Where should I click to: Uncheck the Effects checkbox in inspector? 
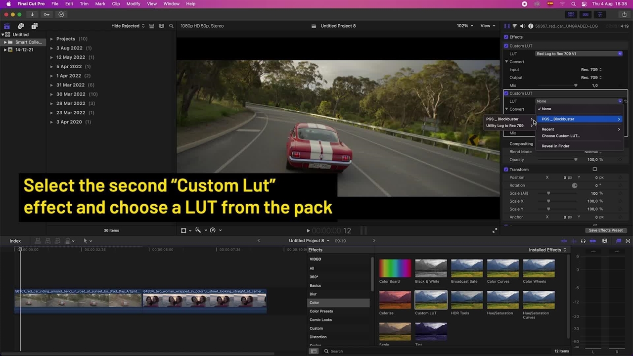tap(506, 37)
